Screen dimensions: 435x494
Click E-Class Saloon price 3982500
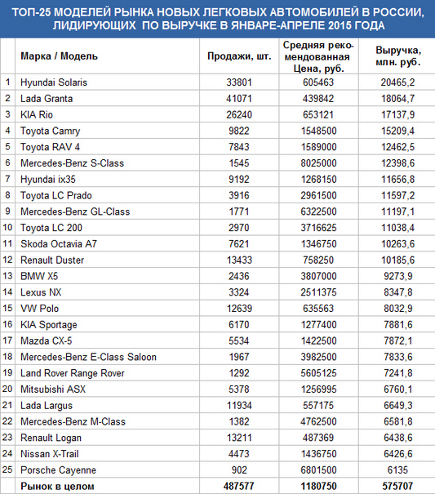click(x=318, y=357)
